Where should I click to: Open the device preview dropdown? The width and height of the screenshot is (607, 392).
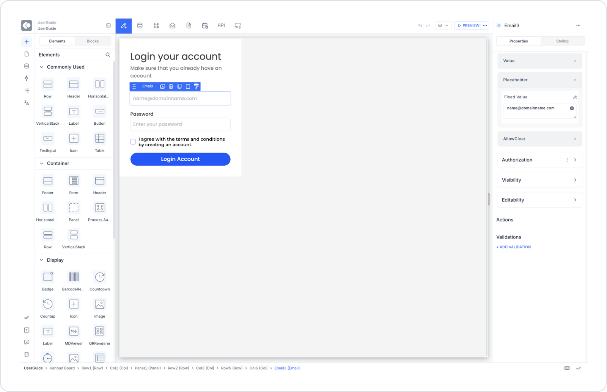pos(443,26)
